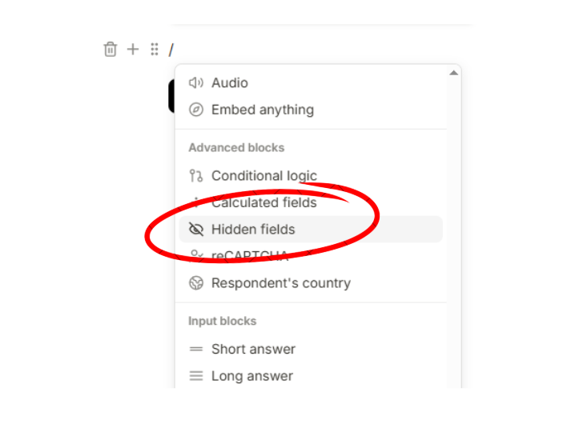583x436 pixels.
Task: Click the trash delete block icon
Action: (111, 50)
